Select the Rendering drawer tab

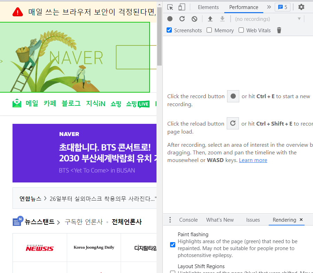284,220
